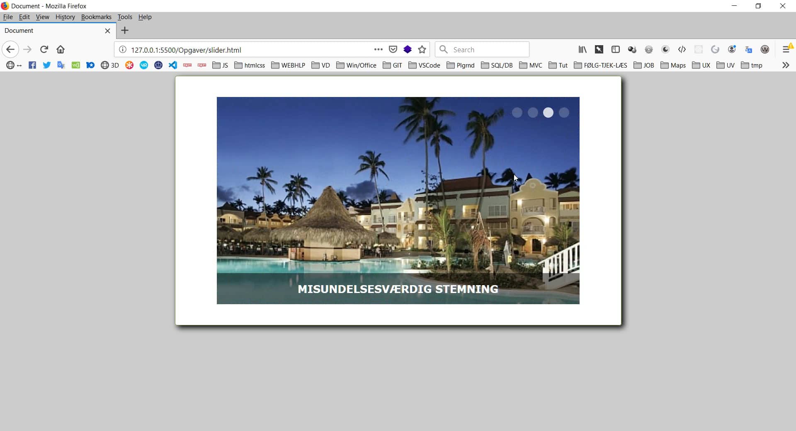Click the translate extension icon
Viewport: 796px width, 431px height.
click(748, 50)
